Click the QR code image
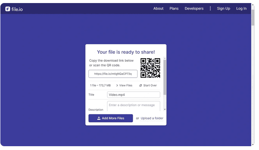 pyautogui.click(x=150, y=68)
